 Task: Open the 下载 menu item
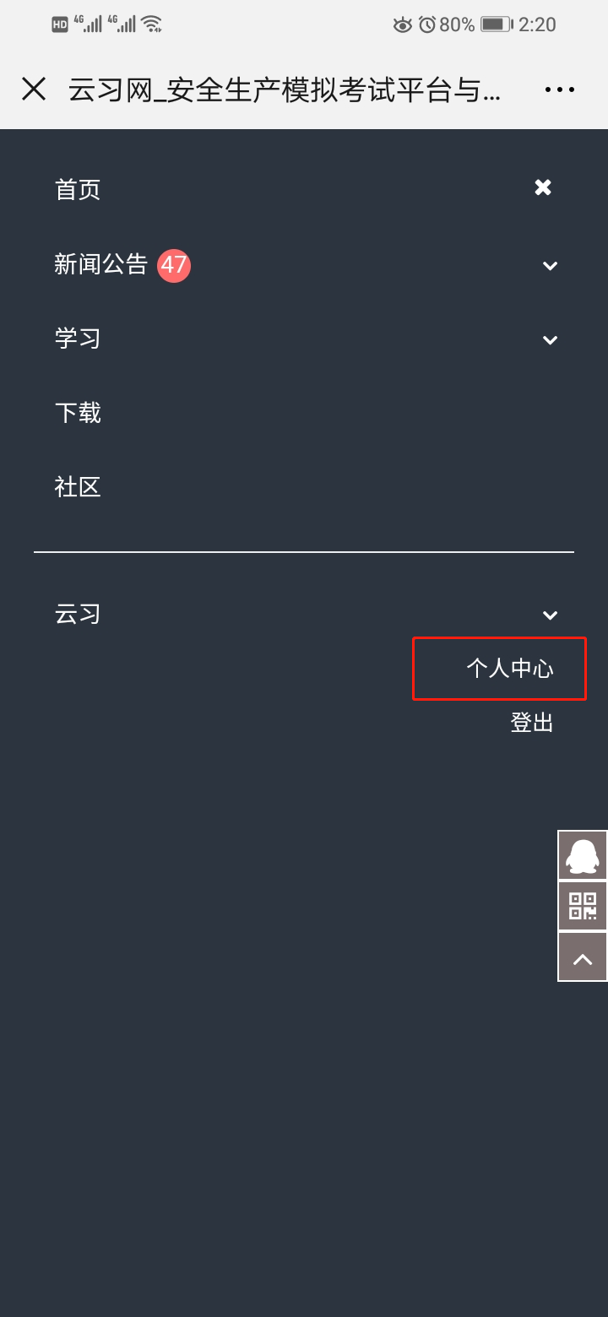[x=78, y=413]
